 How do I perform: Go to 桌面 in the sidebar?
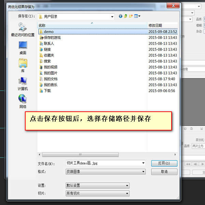click(x=23, y=47)
